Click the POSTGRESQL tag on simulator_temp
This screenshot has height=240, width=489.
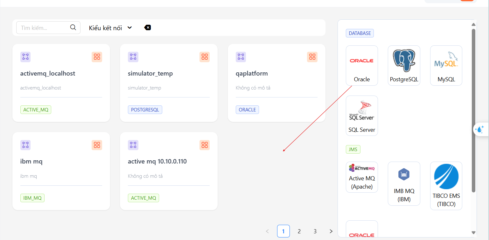coord(145,110)
